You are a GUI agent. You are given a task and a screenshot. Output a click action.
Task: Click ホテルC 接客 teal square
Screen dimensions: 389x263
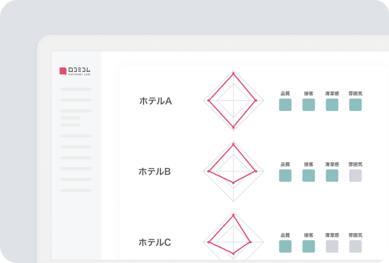point(309,246)
